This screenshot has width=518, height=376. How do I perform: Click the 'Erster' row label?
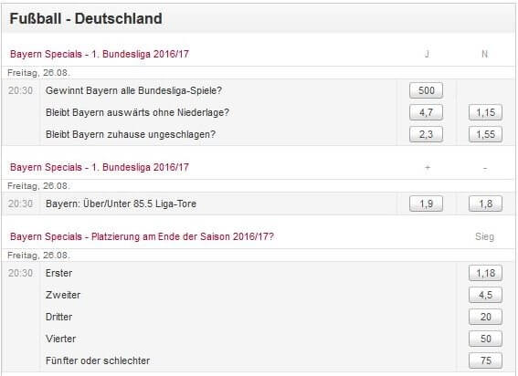click(x=58, y=273)
